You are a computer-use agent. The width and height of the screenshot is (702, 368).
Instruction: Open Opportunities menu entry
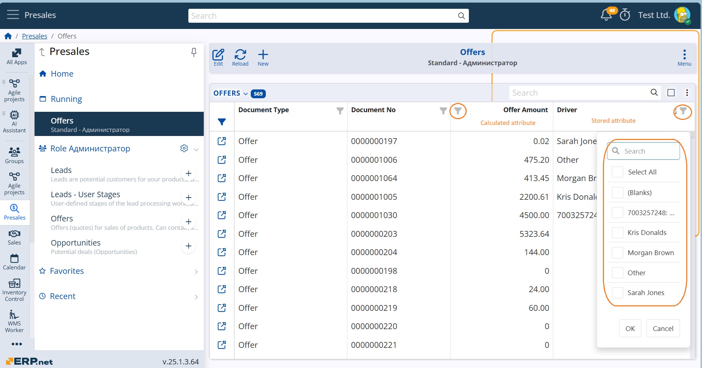(76, 243)
